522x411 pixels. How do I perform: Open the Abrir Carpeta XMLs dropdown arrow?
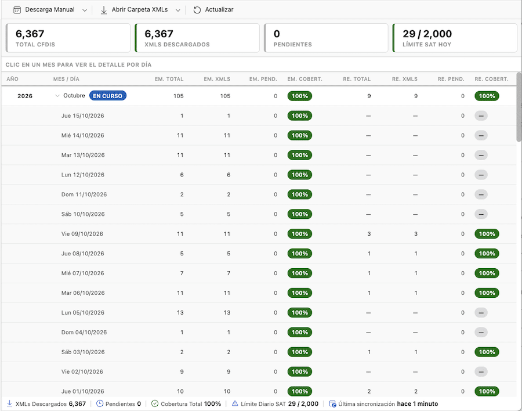(x=178, y=10)
